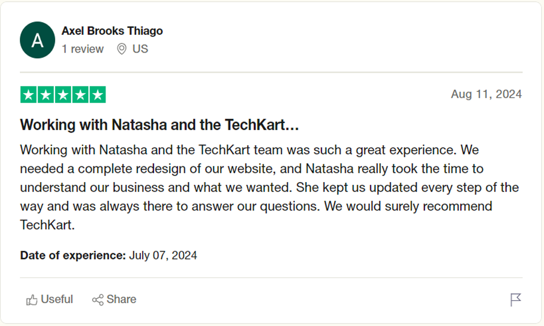The width and height of the screenshot is (544, 326).
Task: Click the fourth green rating star
Action: pyautogui.click(x=81, y=95)
